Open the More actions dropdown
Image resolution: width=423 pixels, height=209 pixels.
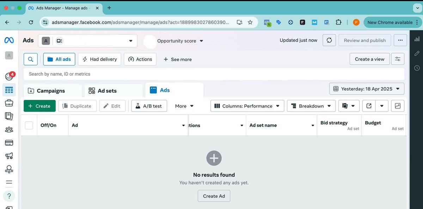coord(184,106)
